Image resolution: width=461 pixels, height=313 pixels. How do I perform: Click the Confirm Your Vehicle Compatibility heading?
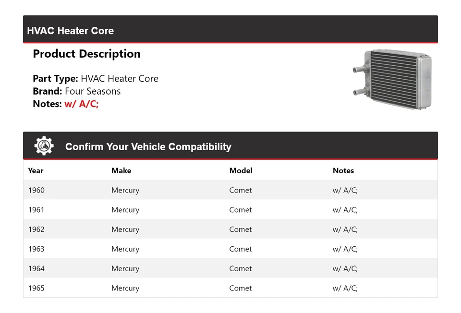tap(148, 147)
